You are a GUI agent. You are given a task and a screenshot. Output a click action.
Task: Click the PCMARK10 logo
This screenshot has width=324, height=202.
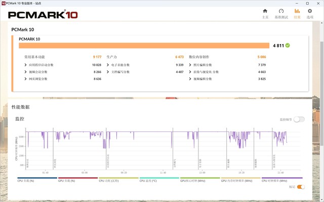click(43, 15)
